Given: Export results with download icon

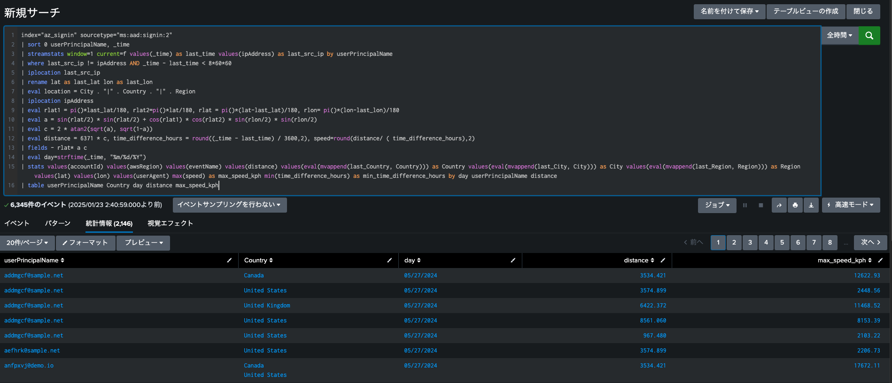Looking at the screenshot, I should point(811,205).
